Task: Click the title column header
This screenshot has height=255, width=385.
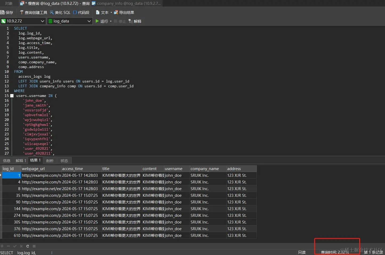Action: tap(122, 169)
